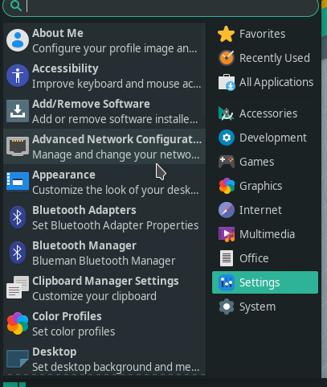Open the About Me profile icon
The width and height of the screenshot is (327, 387).
pos(18,40)
